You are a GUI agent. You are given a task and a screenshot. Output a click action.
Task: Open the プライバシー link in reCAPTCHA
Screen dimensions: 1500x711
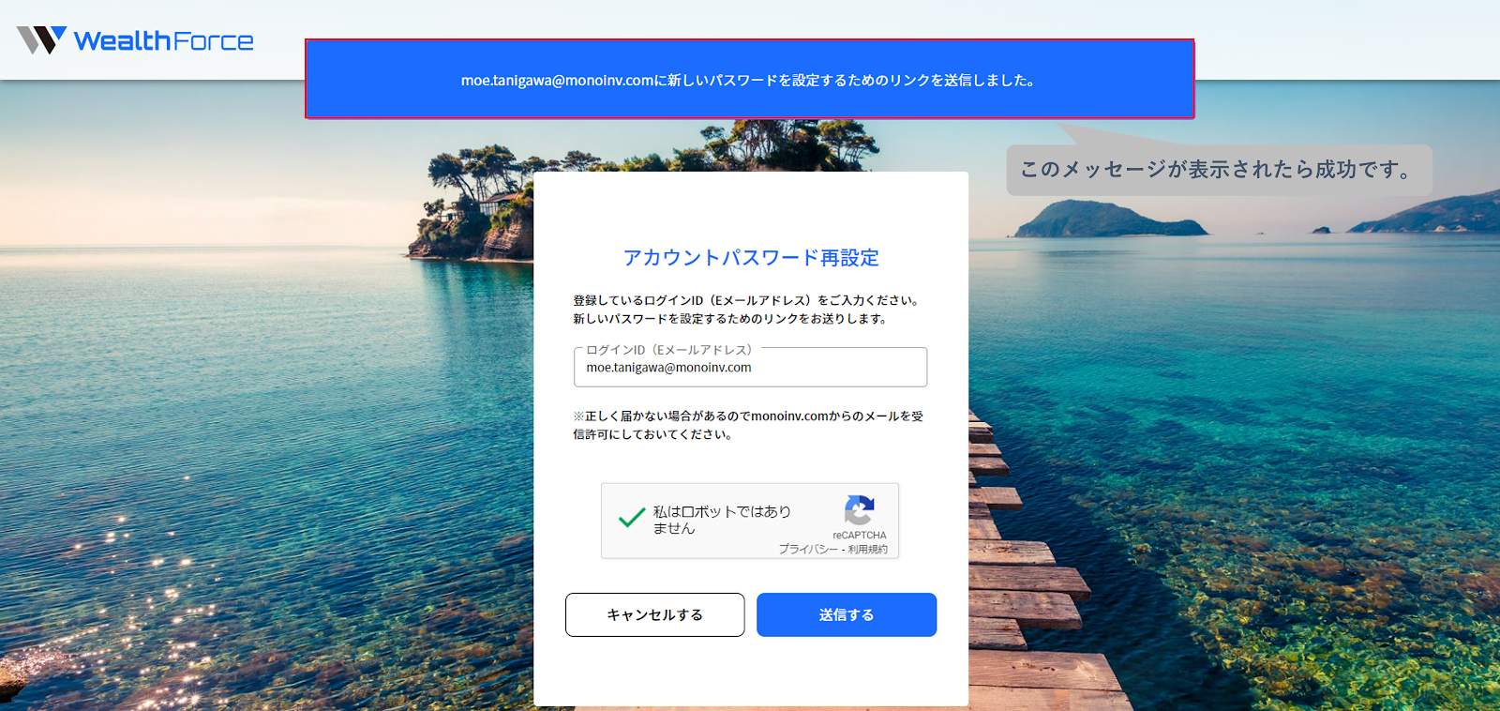tap(808, 550)
